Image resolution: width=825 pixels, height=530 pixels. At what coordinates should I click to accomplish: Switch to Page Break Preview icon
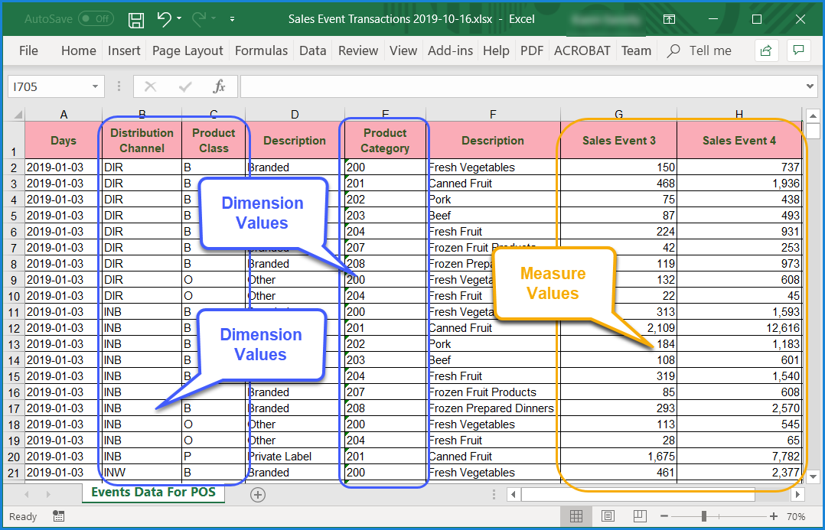click(640, 516)
